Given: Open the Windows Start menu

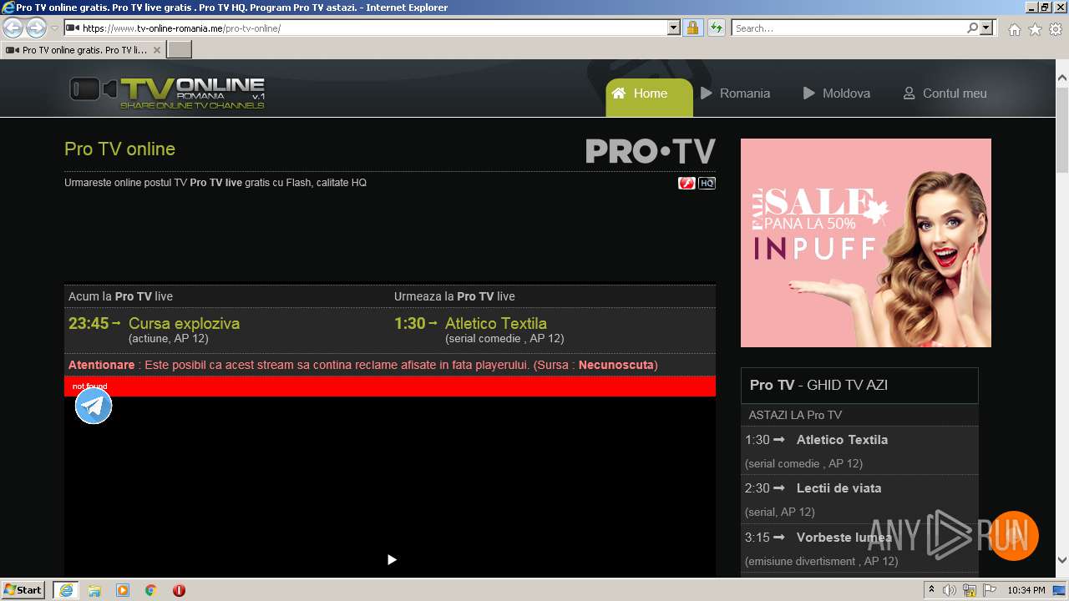Looking at the screenshot, I should tap(23, 589).
